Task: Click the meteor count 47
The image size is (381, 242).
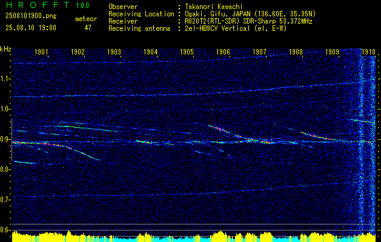Action: [x=88, y=28]
